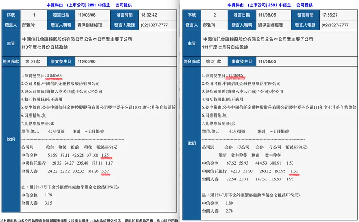Click the 110/08/06 value beside 事實發生日 header
Viewport: 359px width, 222px height.
pos(86,61)
